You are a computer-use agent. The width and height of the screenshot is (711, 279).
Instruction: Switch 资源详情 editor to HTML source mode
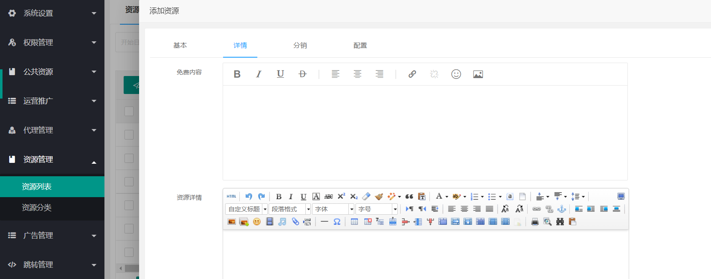[231, 196]
